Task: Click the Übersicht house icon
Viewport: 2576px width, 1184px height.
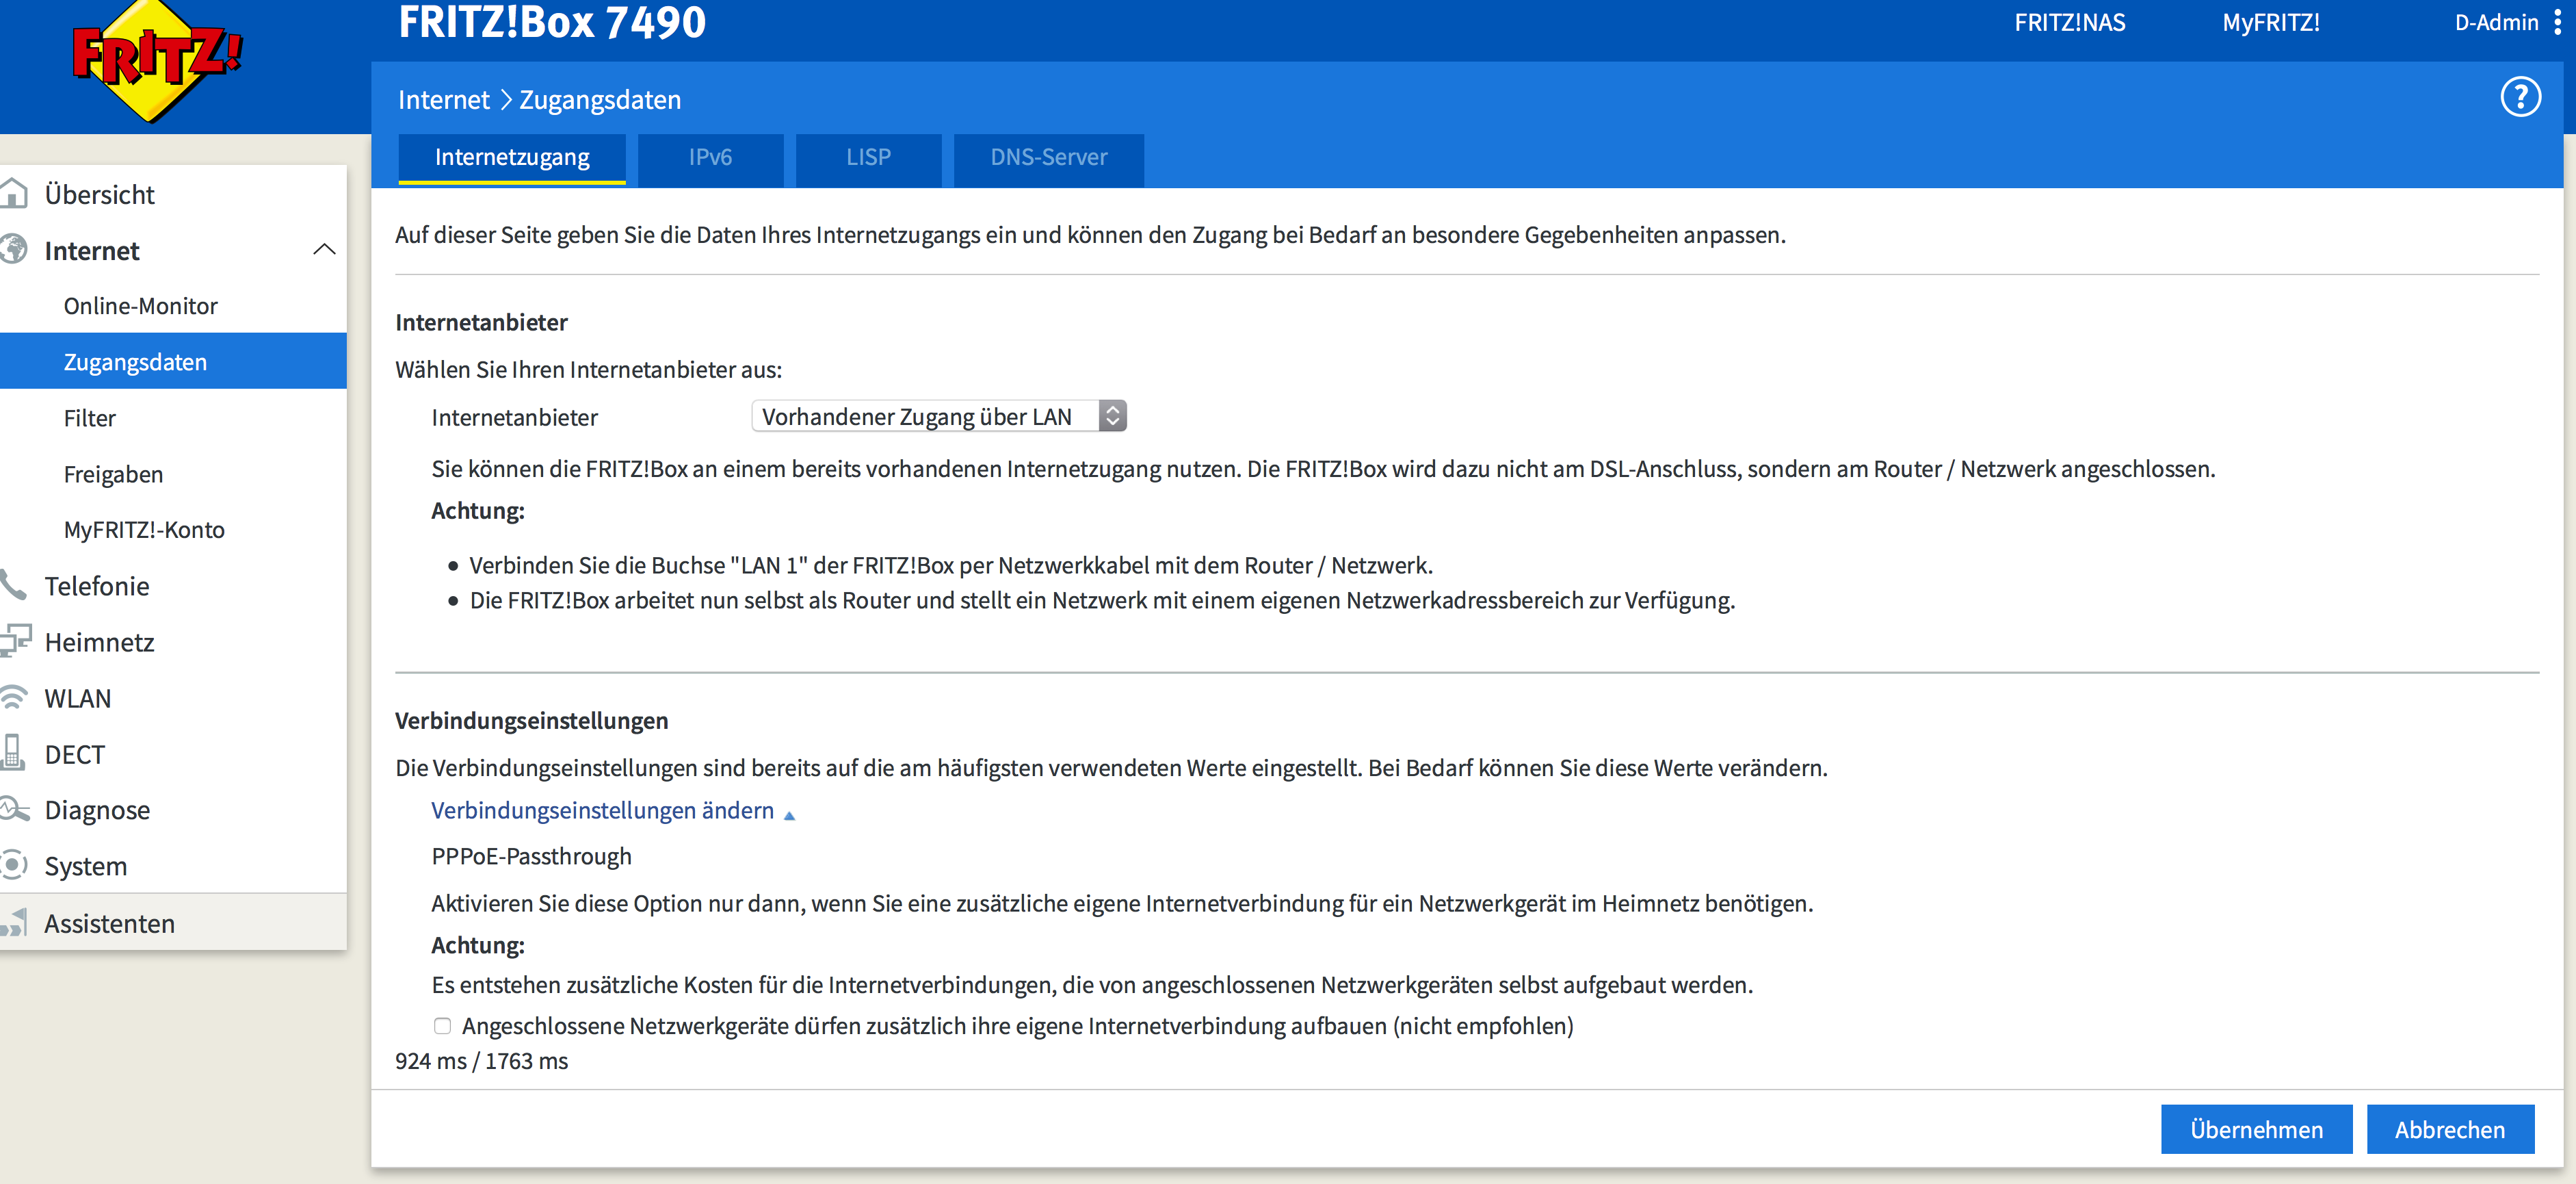Action: click(14, 193)
